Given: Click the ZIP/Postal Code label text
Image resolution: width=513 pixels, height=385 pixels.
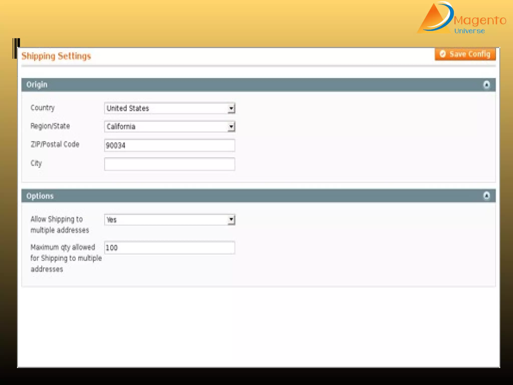Looking at the screenshot, I should [55, 144].
